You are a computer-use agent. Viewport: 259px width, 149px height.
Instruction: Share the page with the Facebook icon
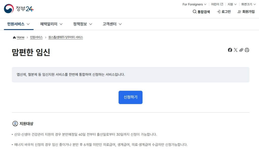(x=230, y=50)
